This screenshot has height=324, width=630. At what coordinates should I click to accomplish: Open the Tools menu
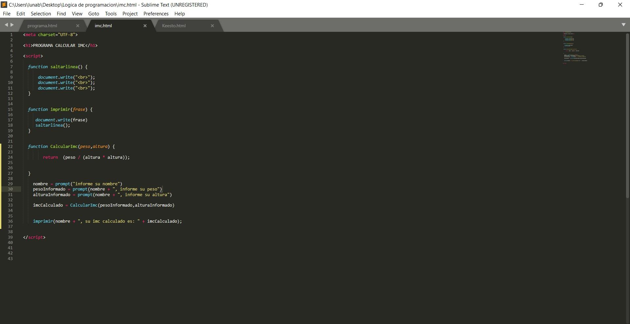(111, 14)
